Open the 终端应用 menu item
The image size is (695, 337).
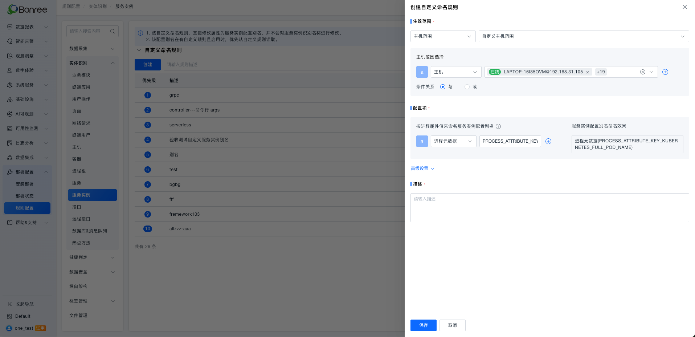[92, 87]
